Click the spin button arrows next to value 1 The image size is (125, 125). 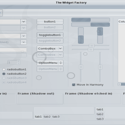18,62
